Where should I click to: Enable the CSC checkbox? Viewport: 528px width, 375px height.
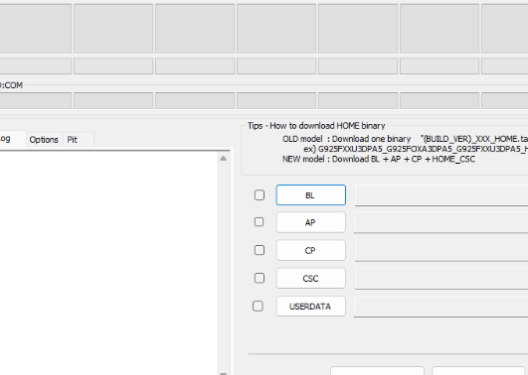260,278
